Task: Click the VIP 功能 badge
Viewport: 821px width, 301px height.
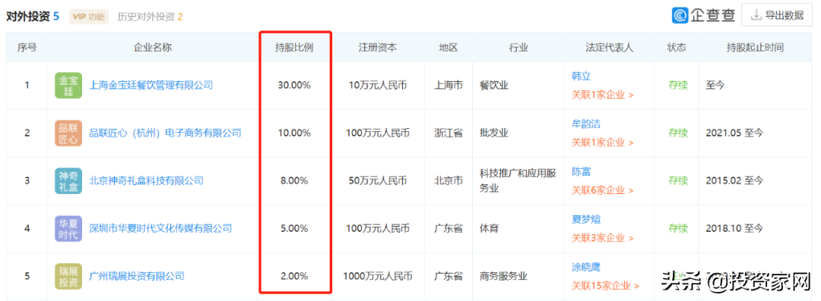Action: tap(88, 17)
